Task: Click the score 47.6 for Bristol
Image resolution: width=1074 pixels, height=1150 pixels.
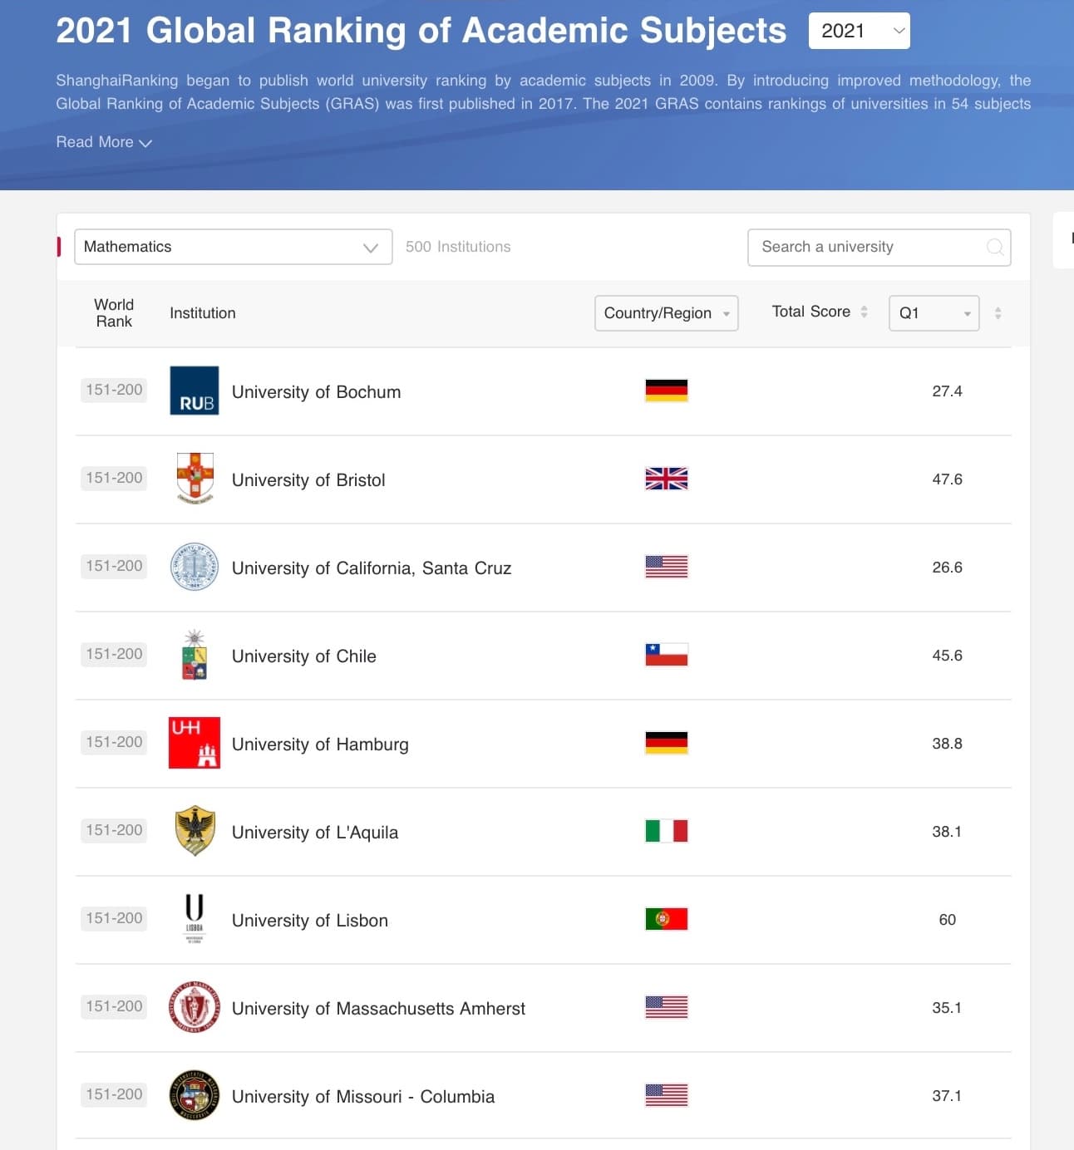Action: point(947,479)
